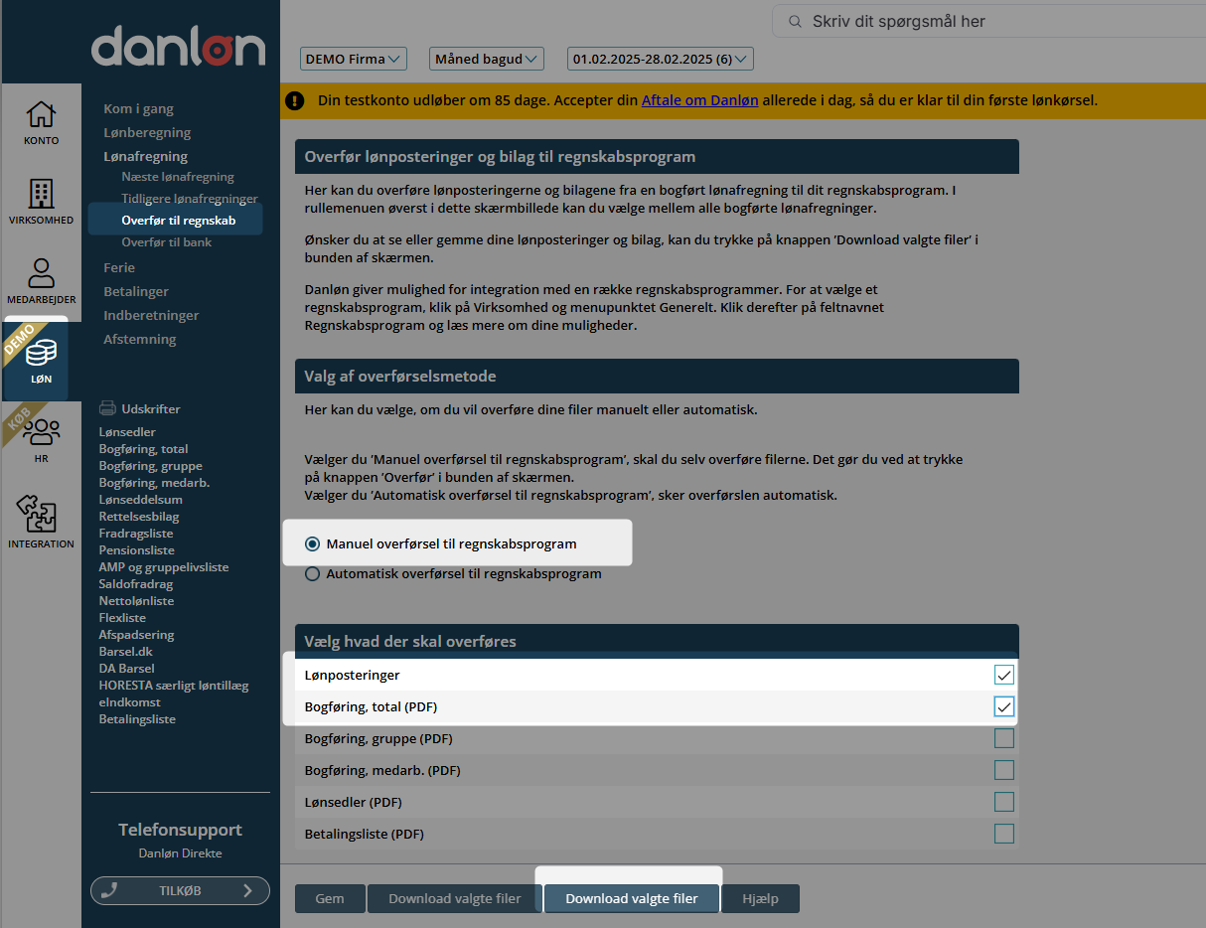Expand the Betalinger menu section

pos(136,291)
